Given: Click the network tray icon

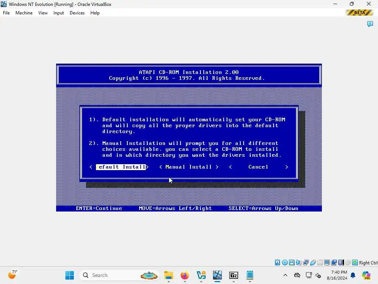Looking at the screenshot, I should pyautogui.click(x=309, y=275).
